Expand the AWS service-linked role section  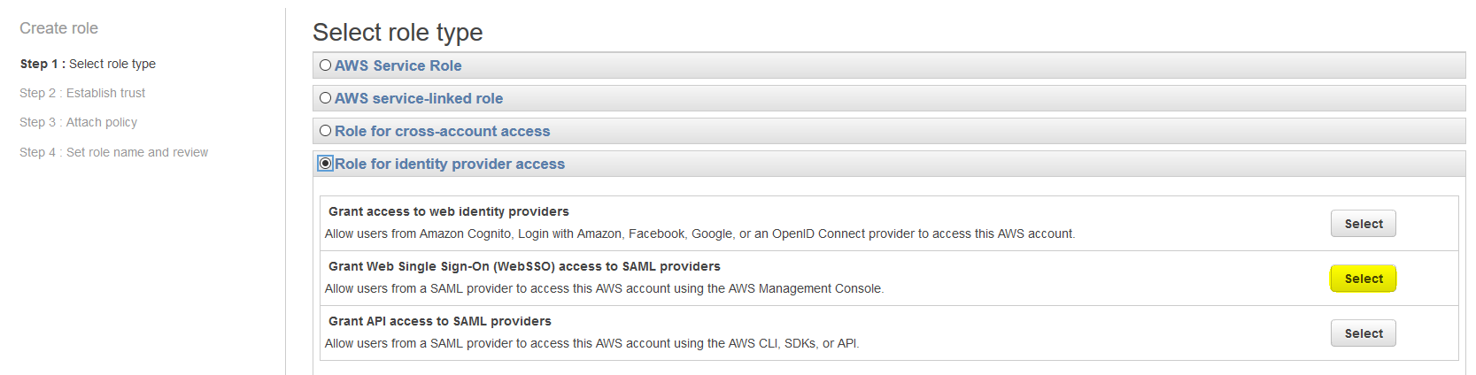(419, 98)
